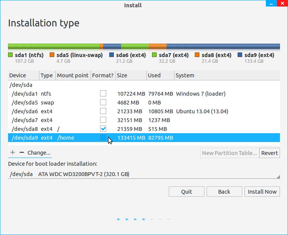Enable Format checkbox for /dev/sda9 /home
This screenshot has height=235, width=288.
(x=103, y=137)
